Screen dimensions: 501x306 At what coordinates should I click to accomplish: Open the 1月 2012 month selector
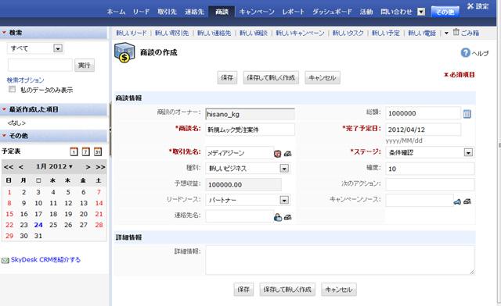[54, 166]
